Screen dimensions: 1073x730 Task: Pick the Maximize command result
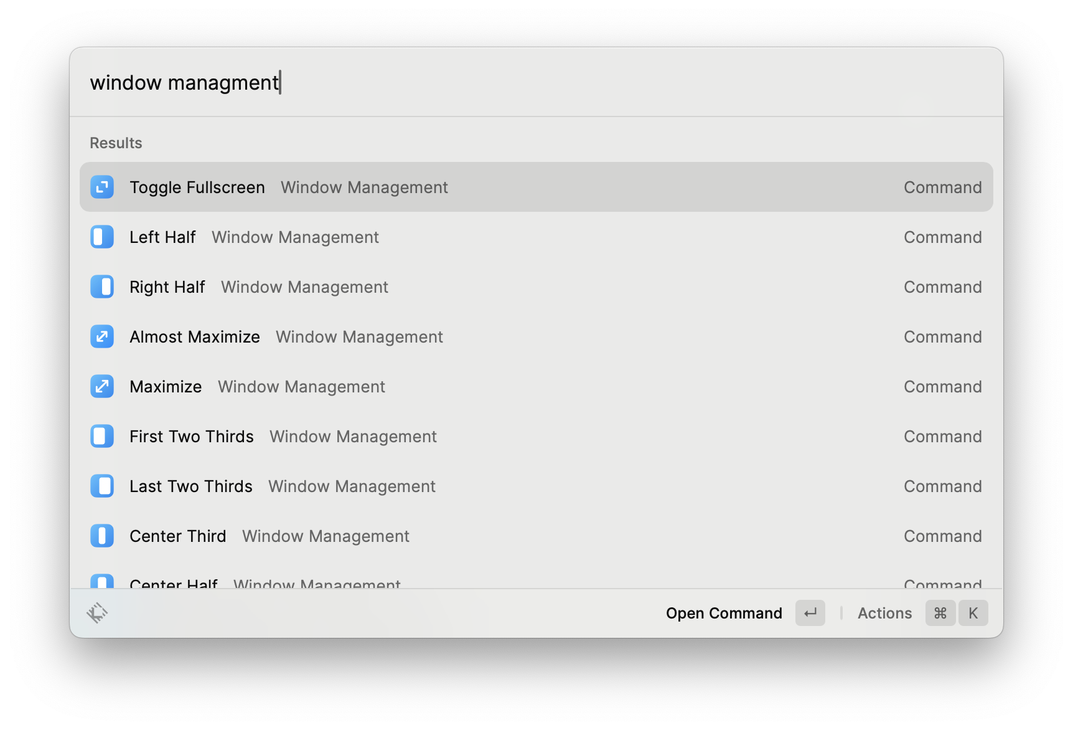click(535, 386)
